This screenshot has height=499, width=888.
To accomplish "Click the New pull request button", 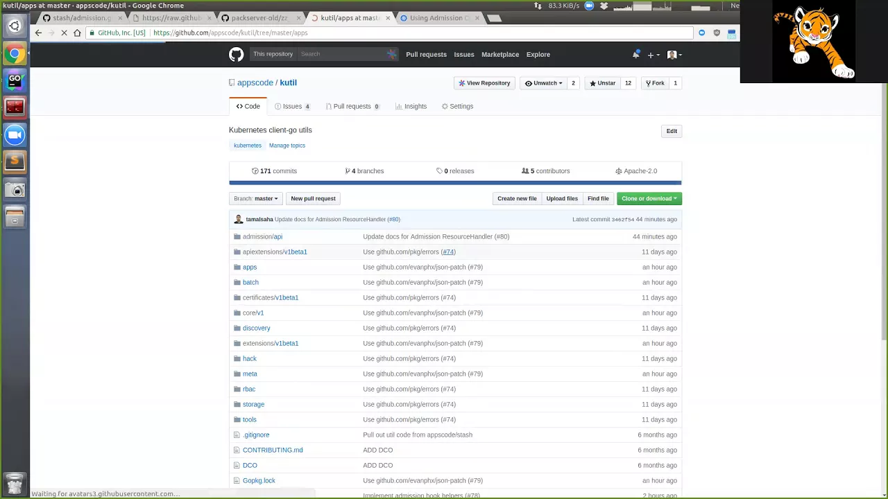I will 313,198.
